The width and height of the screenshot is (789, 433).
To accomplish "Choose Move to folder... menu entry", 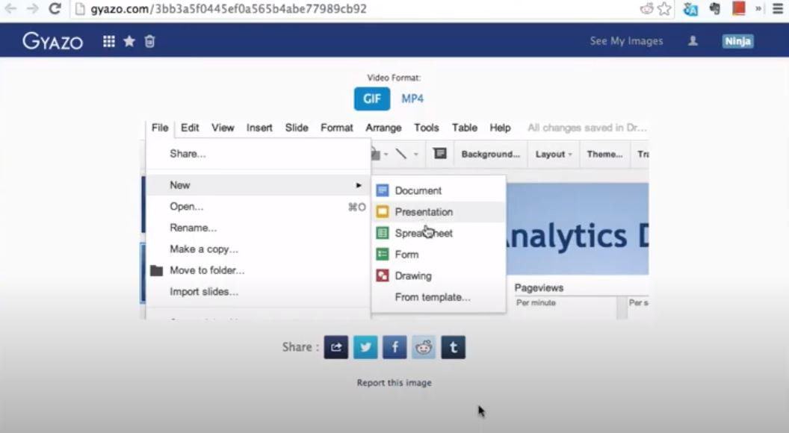I will (258, 270).
